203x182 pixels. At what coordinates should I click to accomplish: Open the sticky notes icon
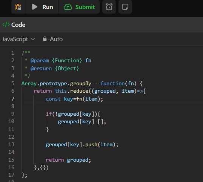125,7
